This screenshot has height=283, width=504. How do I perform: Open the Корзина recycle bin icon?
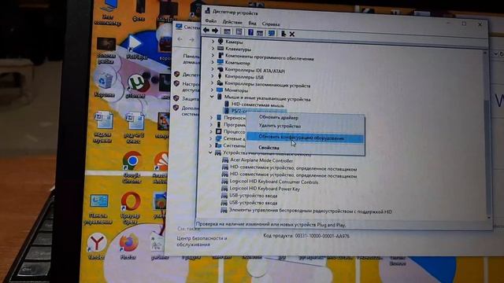click(x=104, y=84)
